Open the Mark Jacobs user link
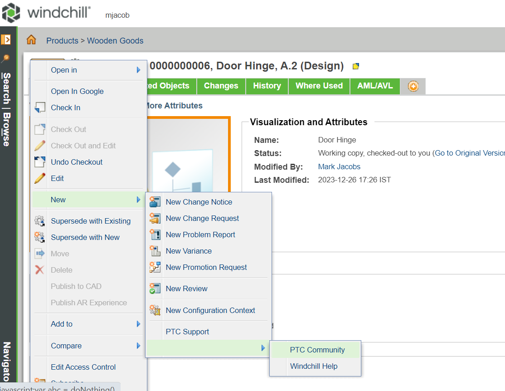The width and height of the screenshot is (505, 391). tap(339, 166)
